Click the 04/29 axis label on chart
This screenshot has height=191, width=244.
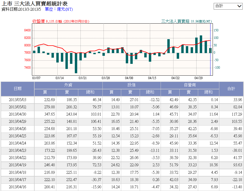198,78
